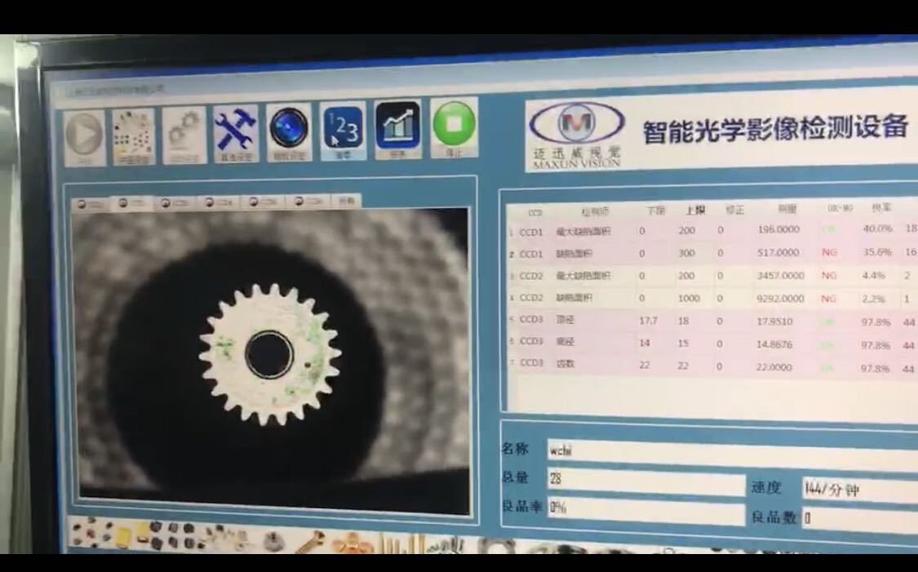Open the bar chart report icon
This screenshot has width=918, height=572.
tap(398, 127)
